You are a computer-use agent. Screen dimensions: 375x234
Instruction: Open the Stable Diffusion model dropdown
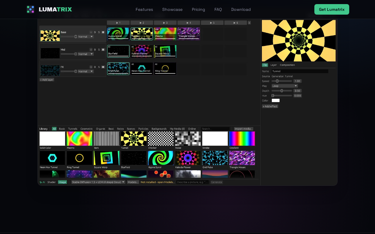coord(98,182)
